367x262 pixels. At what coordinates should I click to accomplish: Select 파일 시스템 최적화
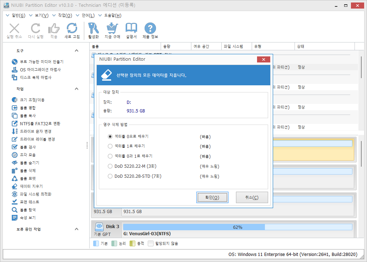tap(32, 194)
